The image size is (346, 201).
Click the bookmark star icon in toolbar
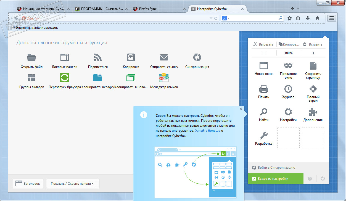(x=289, y=18)
